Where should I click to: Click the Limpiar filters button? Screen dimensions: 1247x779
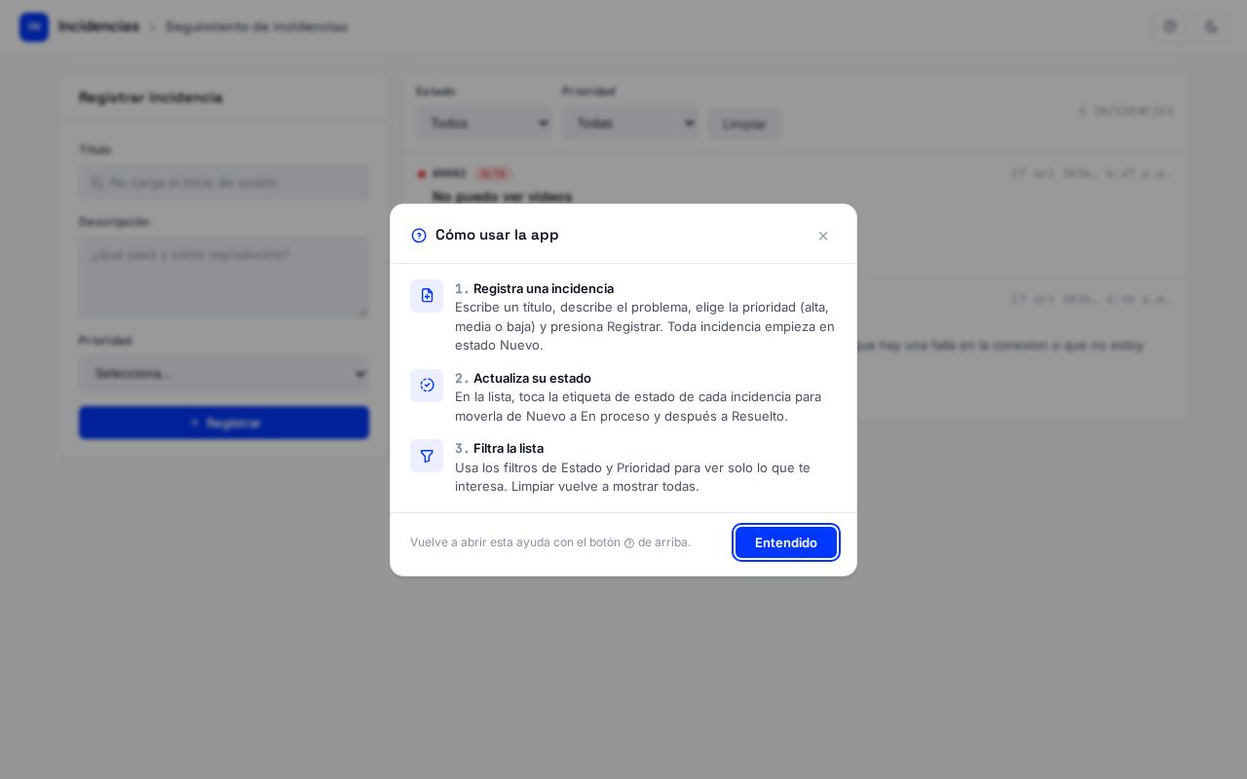[x=744, y=124]
